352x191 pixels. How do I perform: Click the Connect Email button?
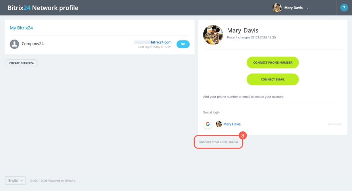point(273,80)
